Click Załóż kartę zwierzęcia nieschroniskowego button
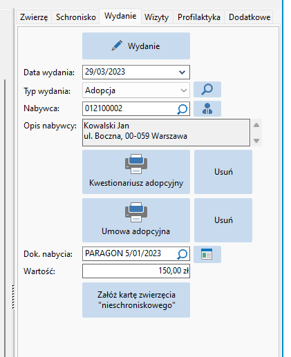Viewport: 291px width, 357px height. pos(136,300)
